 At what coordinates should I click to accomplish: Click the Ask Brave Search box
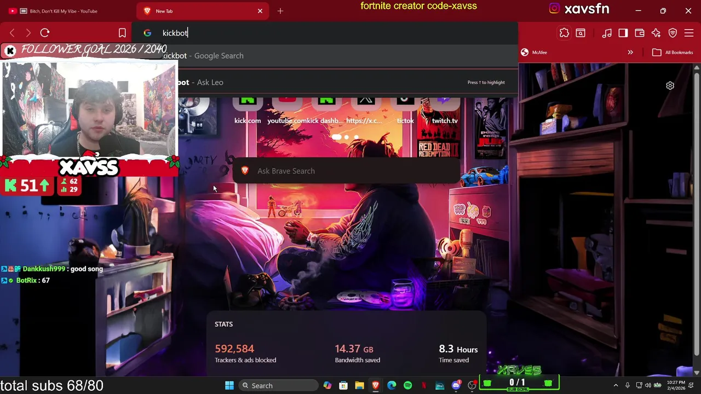tap(347, 171)
